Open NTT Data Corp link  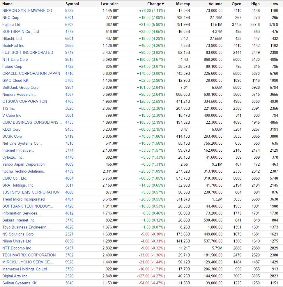(x=15, y=59)
